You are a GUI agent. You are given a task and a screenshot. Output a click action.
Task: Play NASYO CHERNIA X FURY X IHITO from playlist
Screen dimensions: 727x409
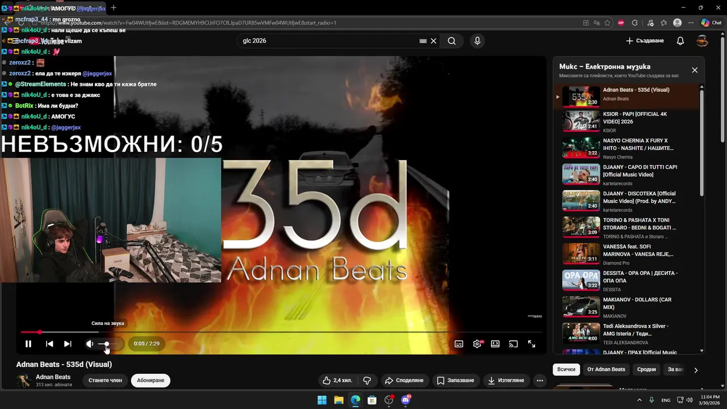coord(626,149)
